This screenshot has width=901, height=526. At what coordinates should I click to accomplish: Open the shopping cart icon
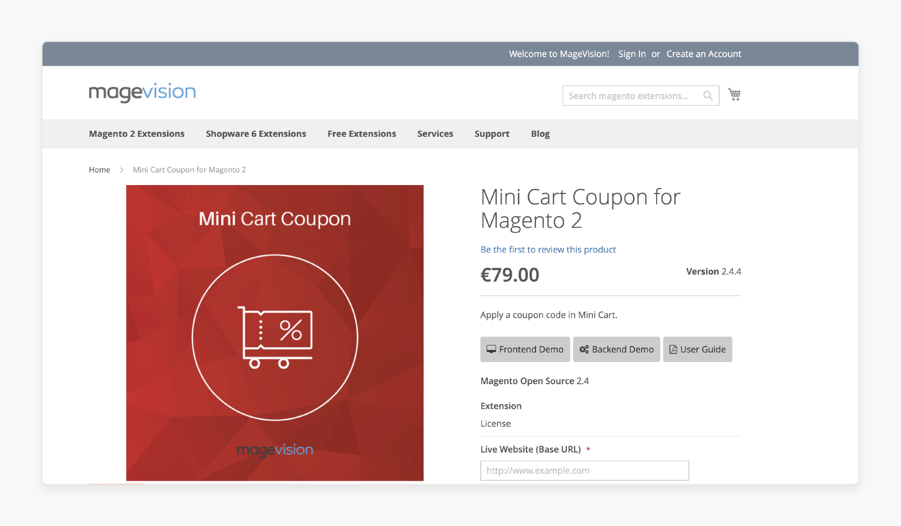pyautogui.click(x=735, y=95)
